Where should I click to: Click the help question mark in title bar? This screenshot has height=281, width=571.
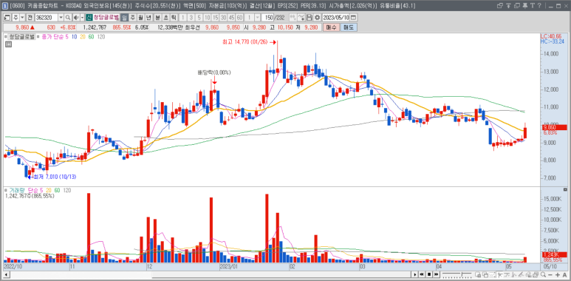(x=539, y=5)
